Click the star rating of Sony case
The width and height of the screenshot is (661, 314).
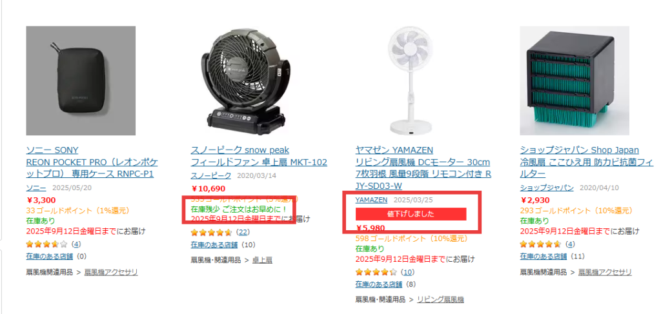click(46, 244)
